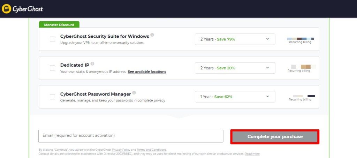Click Recurring billing text in Security Suite row
The image size is (357, 158).
click(x=300, y=42)
